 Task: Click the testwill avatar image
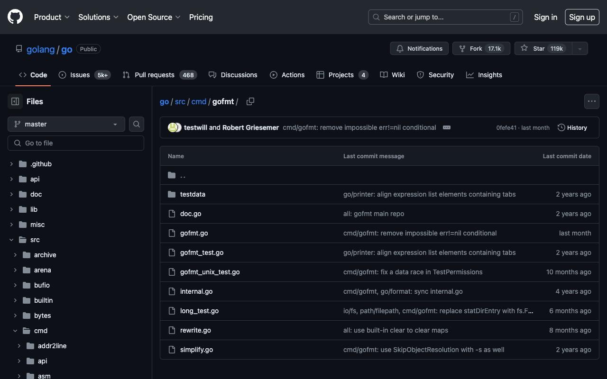coord(173,127)
